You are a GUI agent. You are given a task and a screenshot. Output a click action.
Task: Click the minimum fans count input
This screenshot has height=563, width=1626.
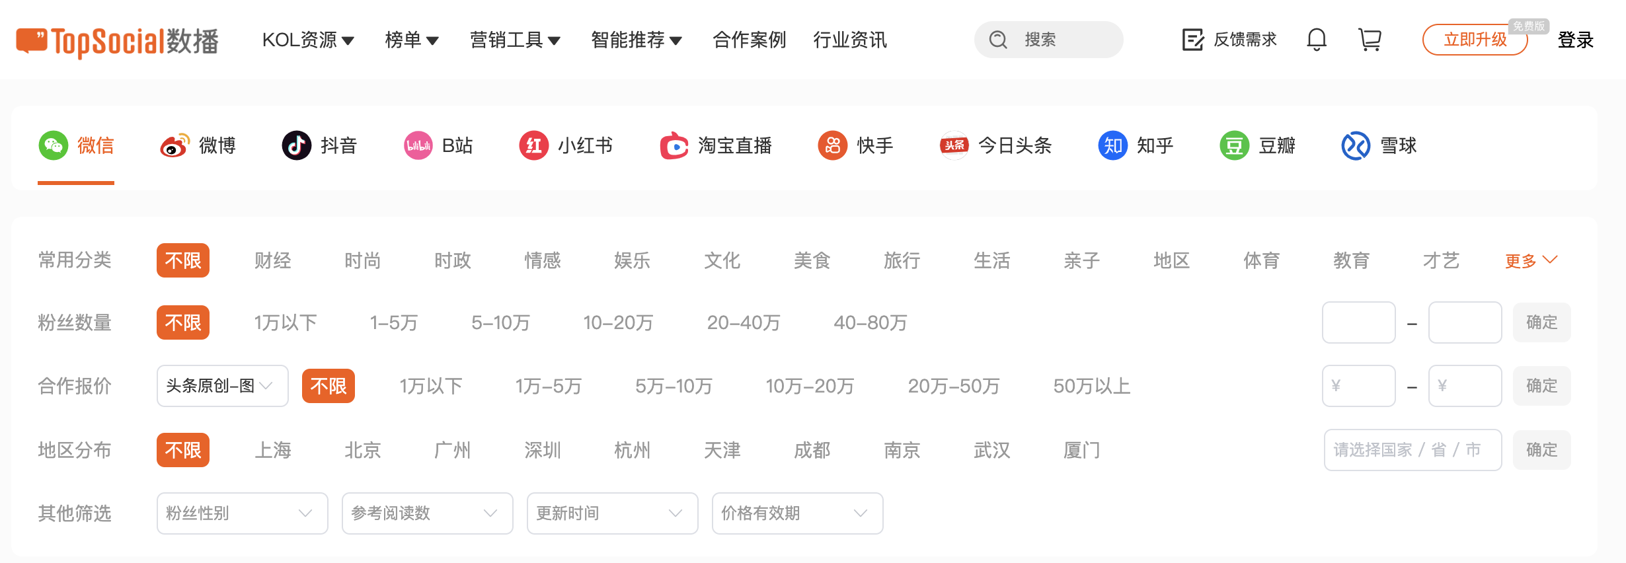pos(1359,322)
